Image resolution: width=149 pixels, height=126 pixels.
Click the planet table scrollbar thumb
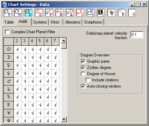[x=64, y=46]
